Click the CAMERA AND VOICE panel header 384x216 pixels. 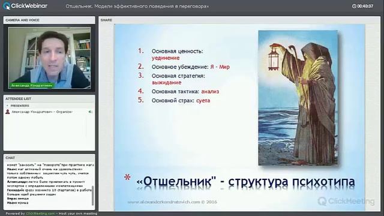click(49, 20)
